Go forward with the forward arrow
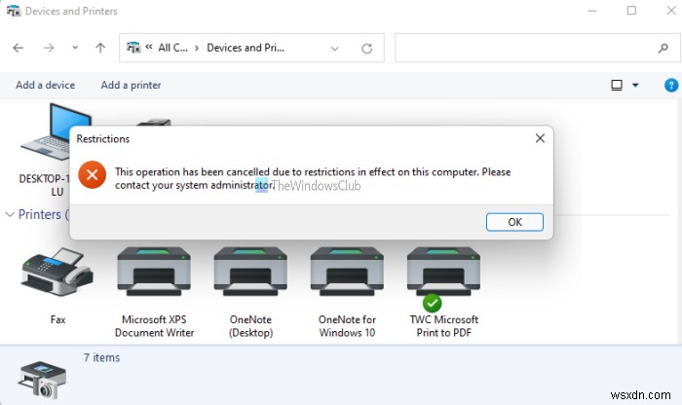The image size is (682, 405). [49, 48]
